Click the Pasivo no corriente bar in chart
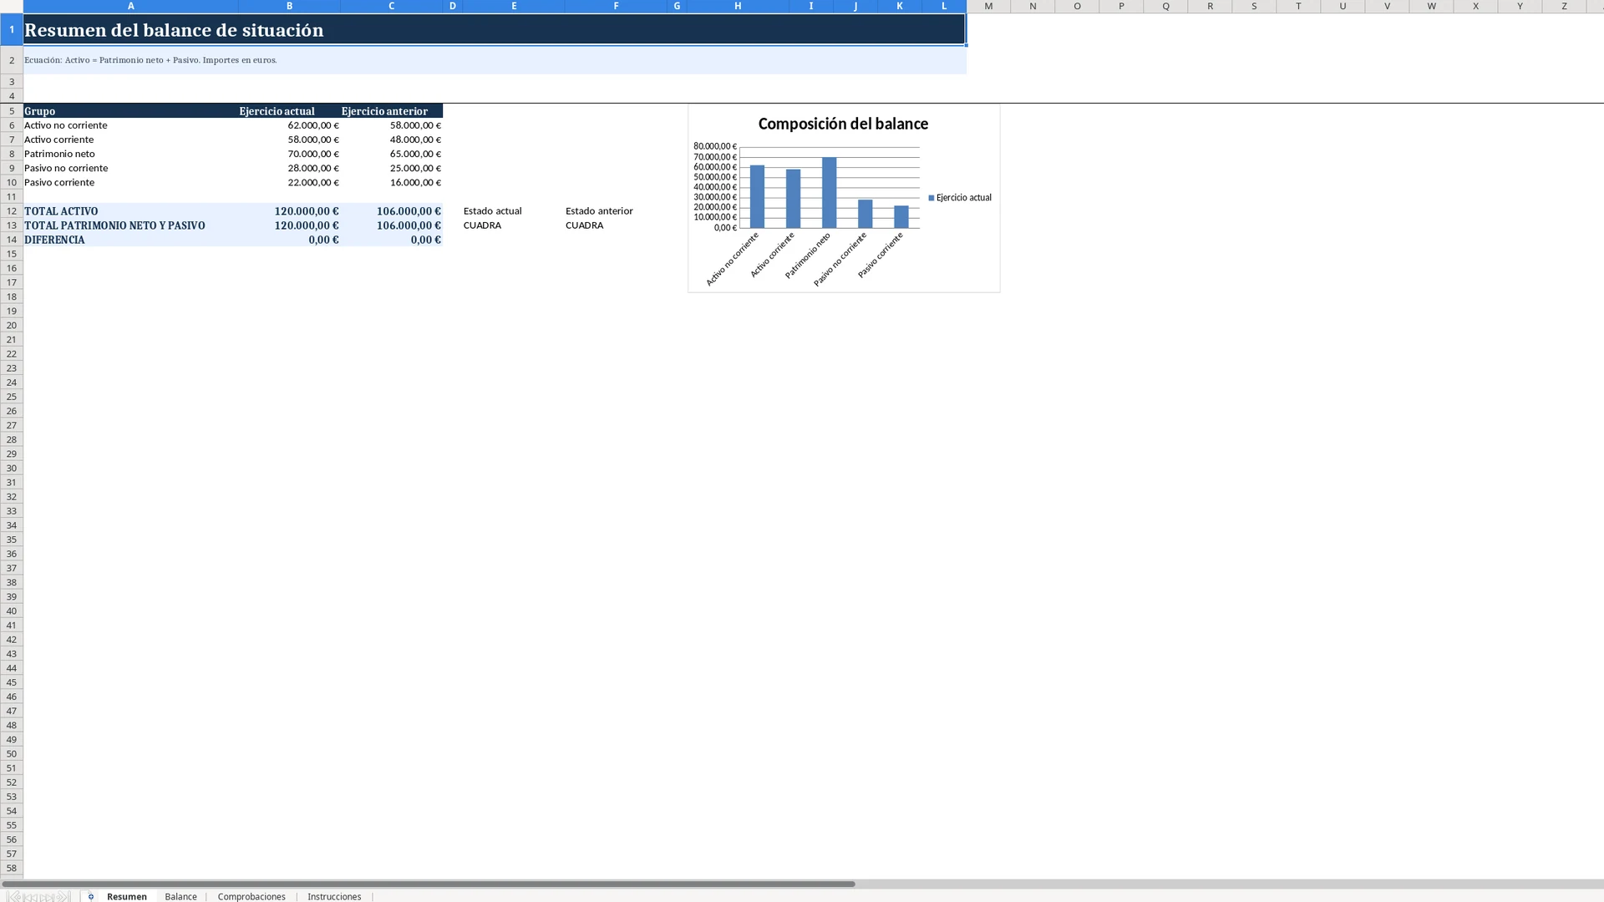The height and width of the screenshot is (902, 1604). point(865,214)
